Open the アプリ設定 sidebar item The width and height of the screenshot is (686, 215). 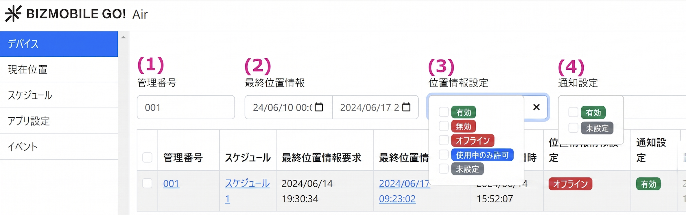point(29,121)
